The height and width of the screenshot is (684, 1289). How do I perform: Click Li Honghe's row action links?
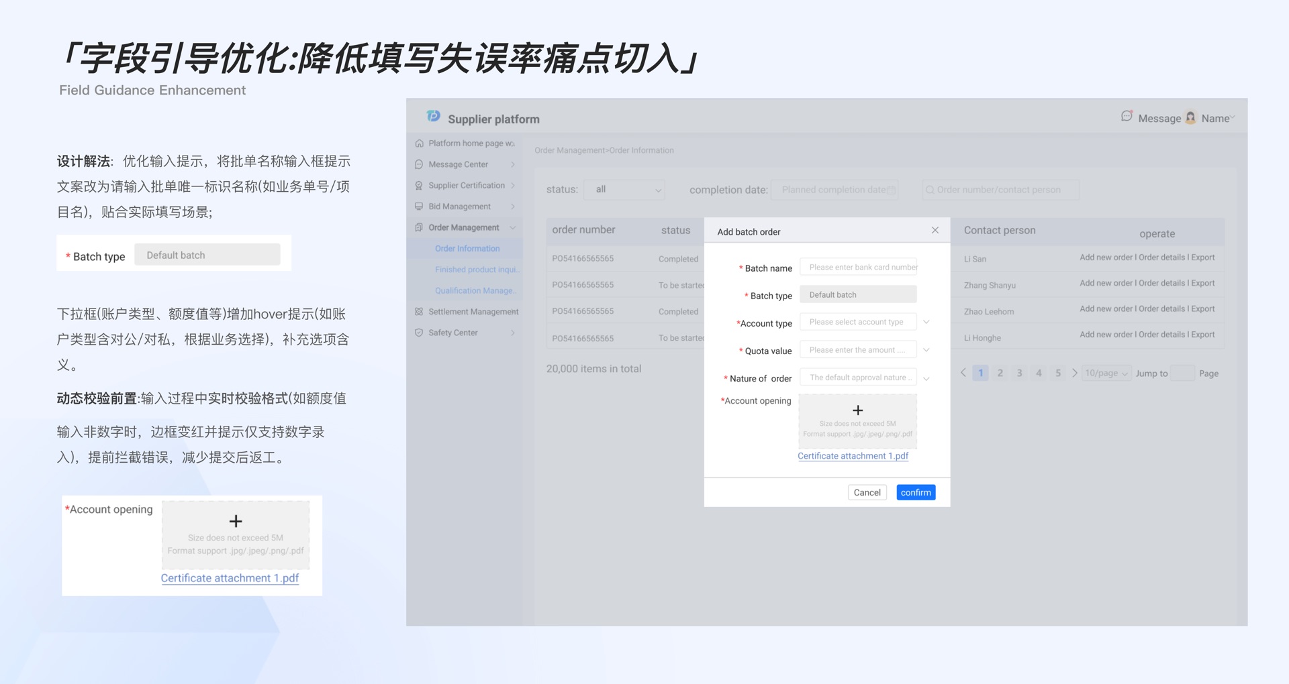[1147, 335]
